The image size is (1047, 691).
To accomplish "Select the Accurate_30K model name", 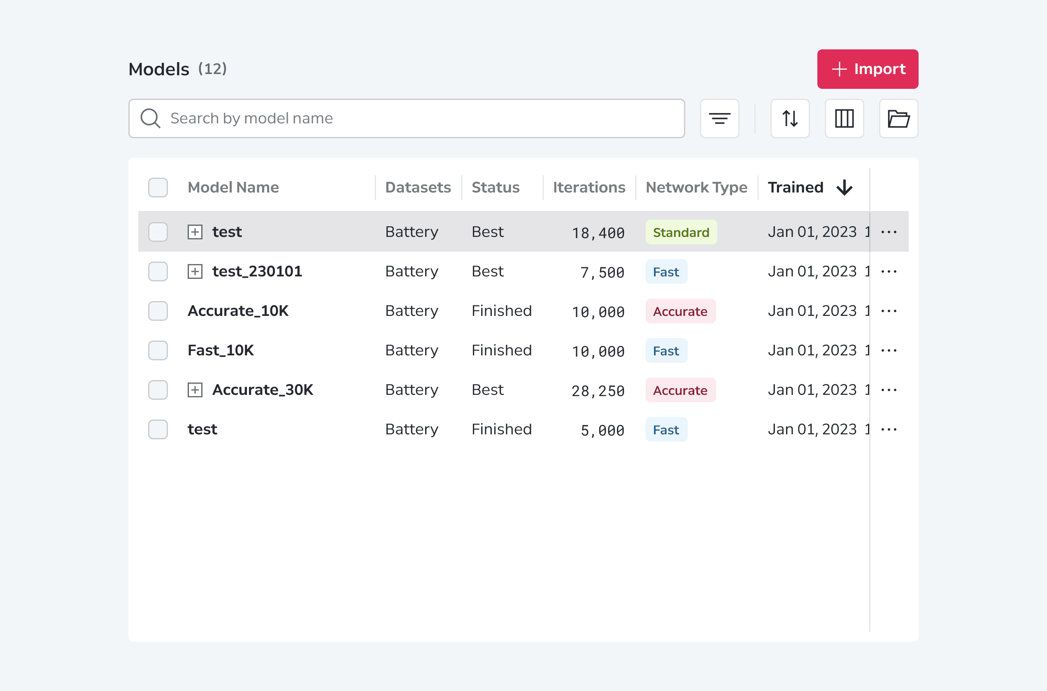I will click(262, 390).
